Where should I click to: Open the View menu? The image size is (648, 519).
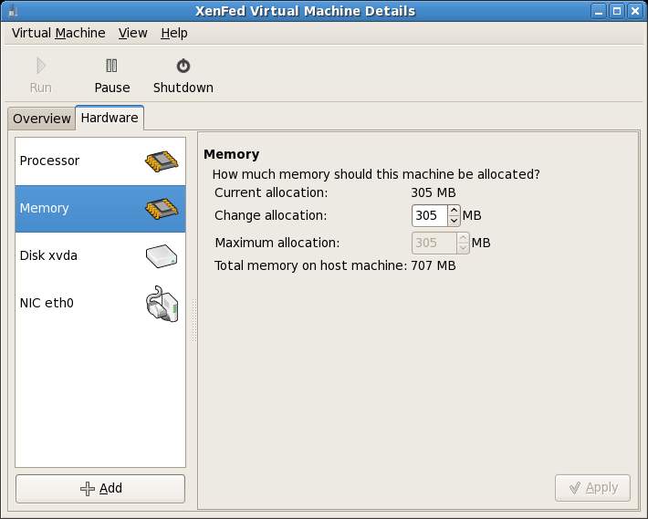(x=132, y=33)
